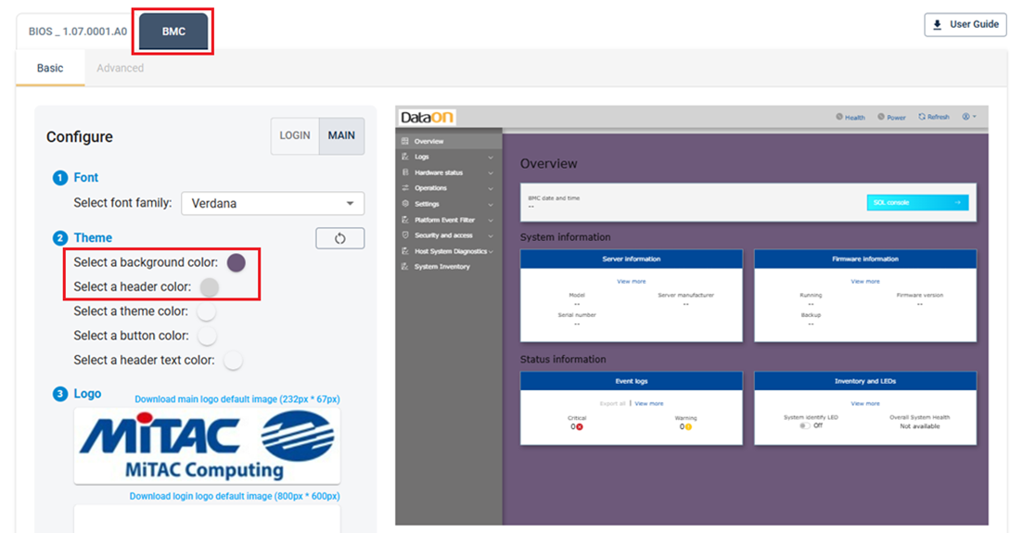Viewport: 1010px width, 533px height.
Task: Switch preview to MAIN view
Action: coord(341,135)
